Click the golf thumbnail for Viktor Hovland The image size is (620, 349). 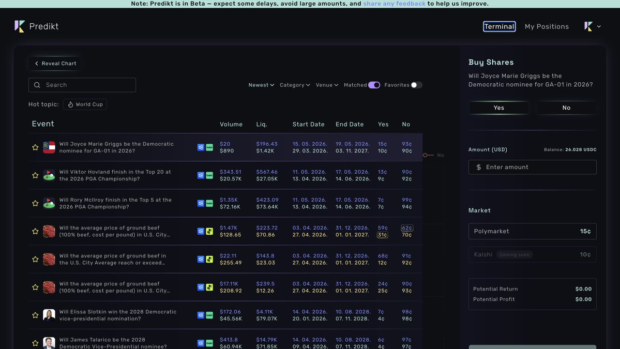coord(49,175)
